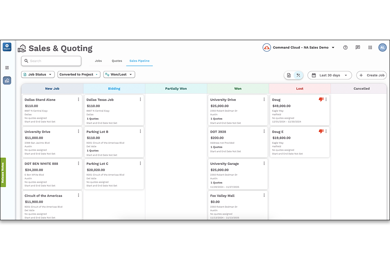Image resolution: width=390 pixels, height=260 pixels.
Task: Expand the Converted to Project dropdown
Action: (x=79, y=74)
